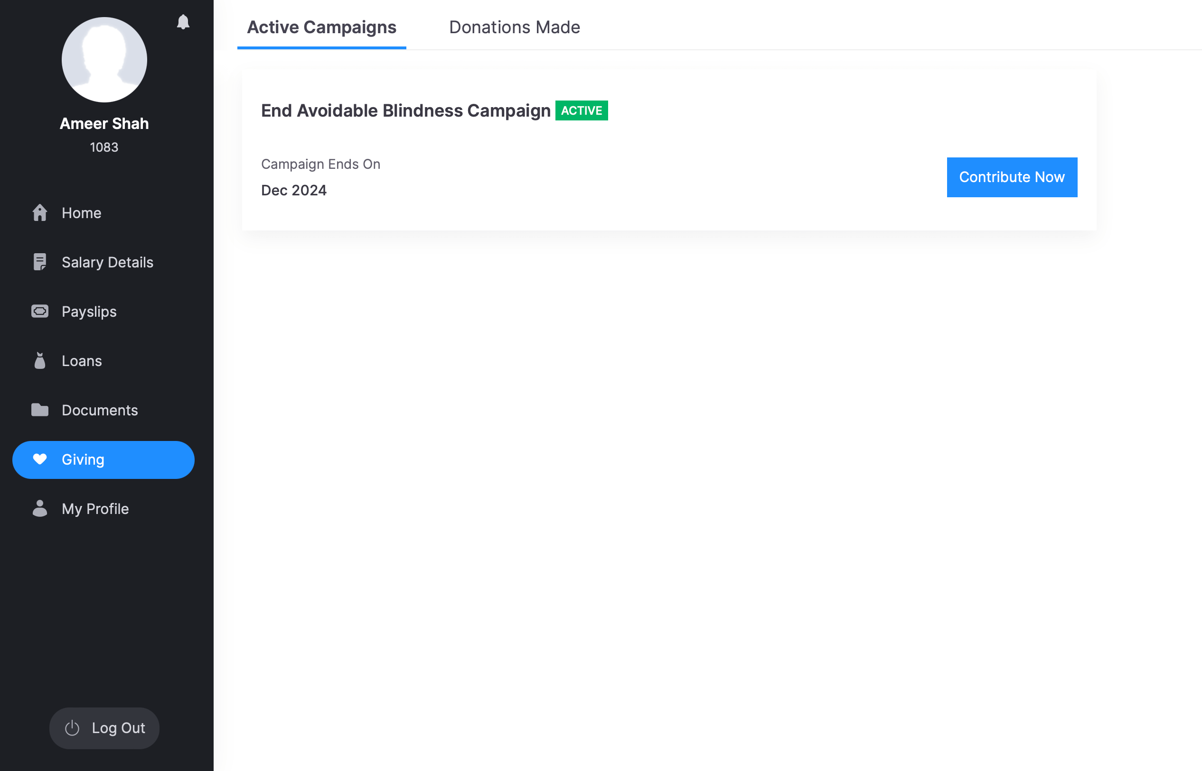Screen dimensions: 1202x771
Task: Open the Loans sidebar item
Action: pos(82,361)
